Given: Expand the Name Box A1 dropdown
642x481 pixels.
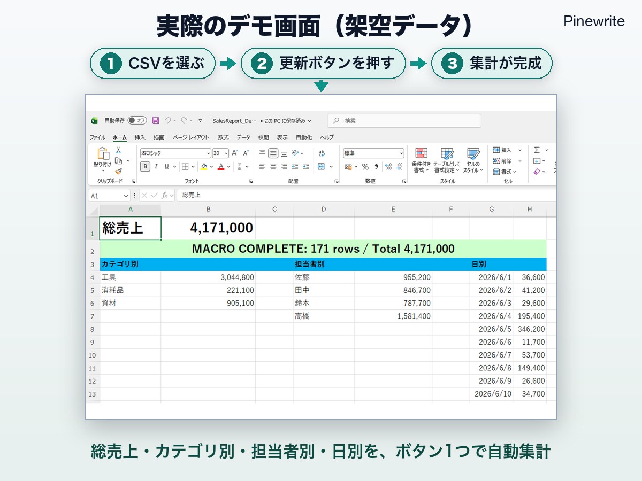Looking at the screenshot, I should tap(126, 196).
